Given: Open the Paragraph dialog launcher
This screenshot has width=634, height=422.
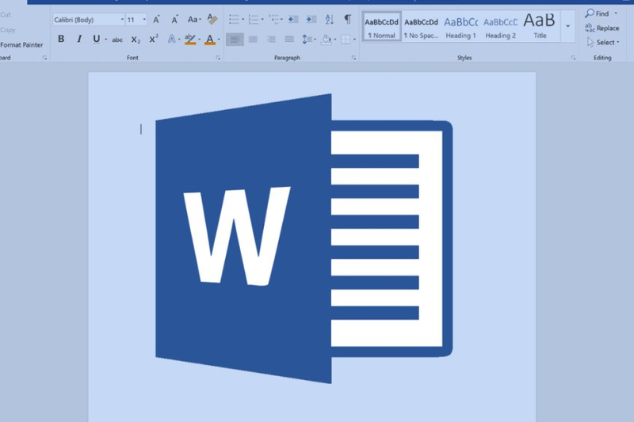Looking at the screenshot, I should (x=353, y=58).
